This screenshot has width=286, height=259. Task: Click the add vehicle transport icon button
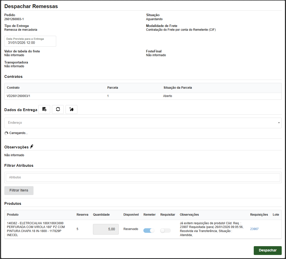coord(71,110)
